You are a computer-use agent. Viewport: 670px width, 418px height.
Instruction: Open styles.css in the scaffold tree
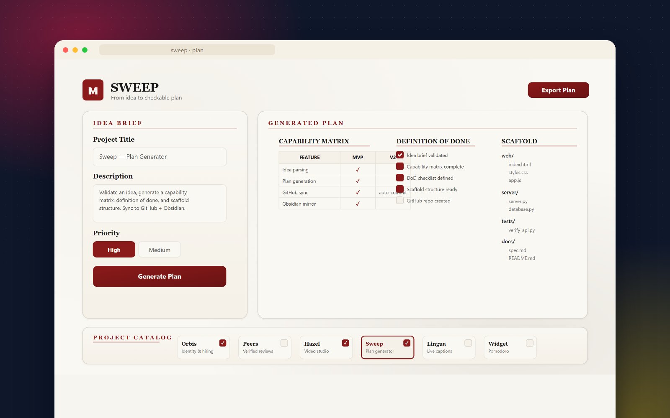click(x=518, y=172)
